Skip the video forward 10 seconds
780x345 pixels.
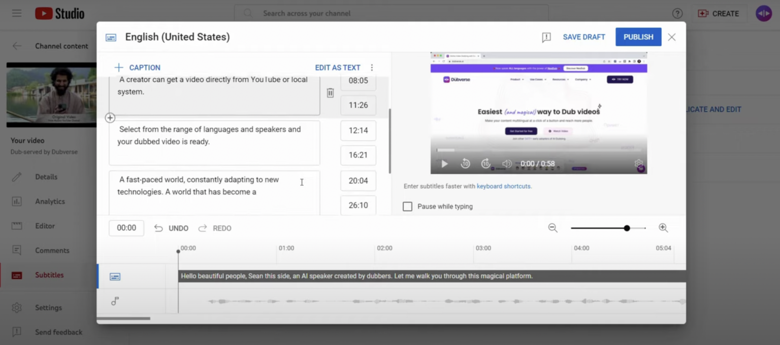(x=485, y=163)
